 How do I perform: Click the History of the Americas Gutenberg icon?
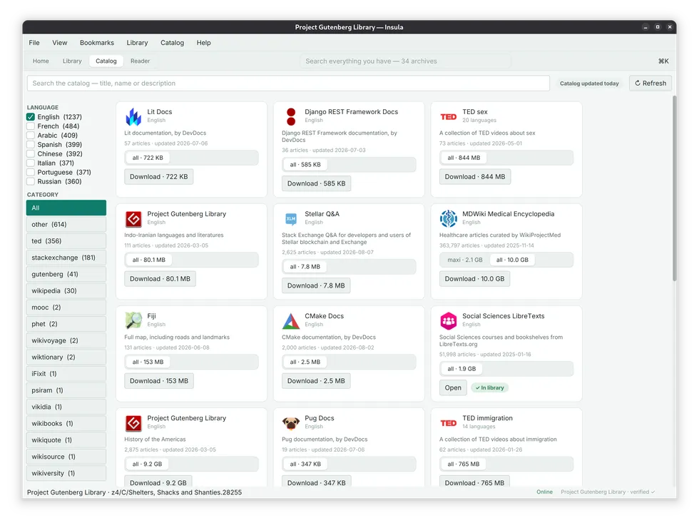click(x=133, y=422)
